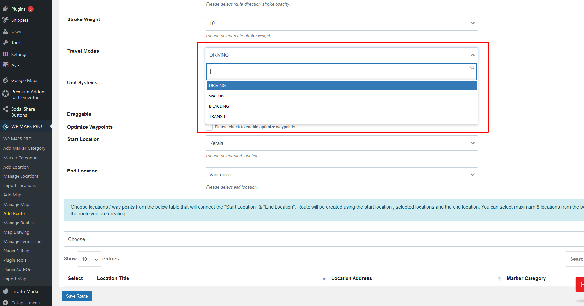Open Plugin Tools link
Screen dimensions: 584x306
click(15, 260)
